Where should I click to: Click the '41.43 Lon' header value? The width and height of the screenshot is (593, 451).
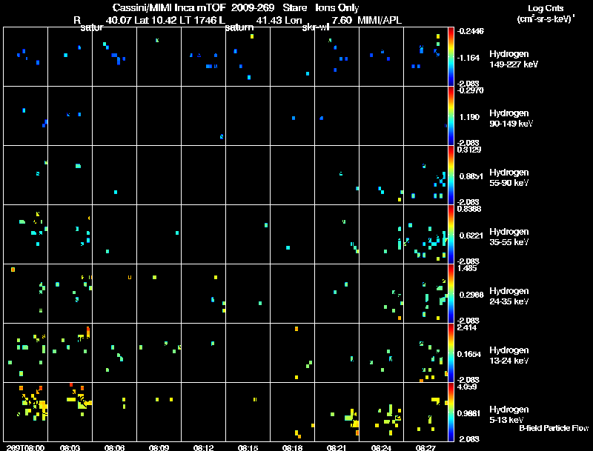(x=279, y=20)
